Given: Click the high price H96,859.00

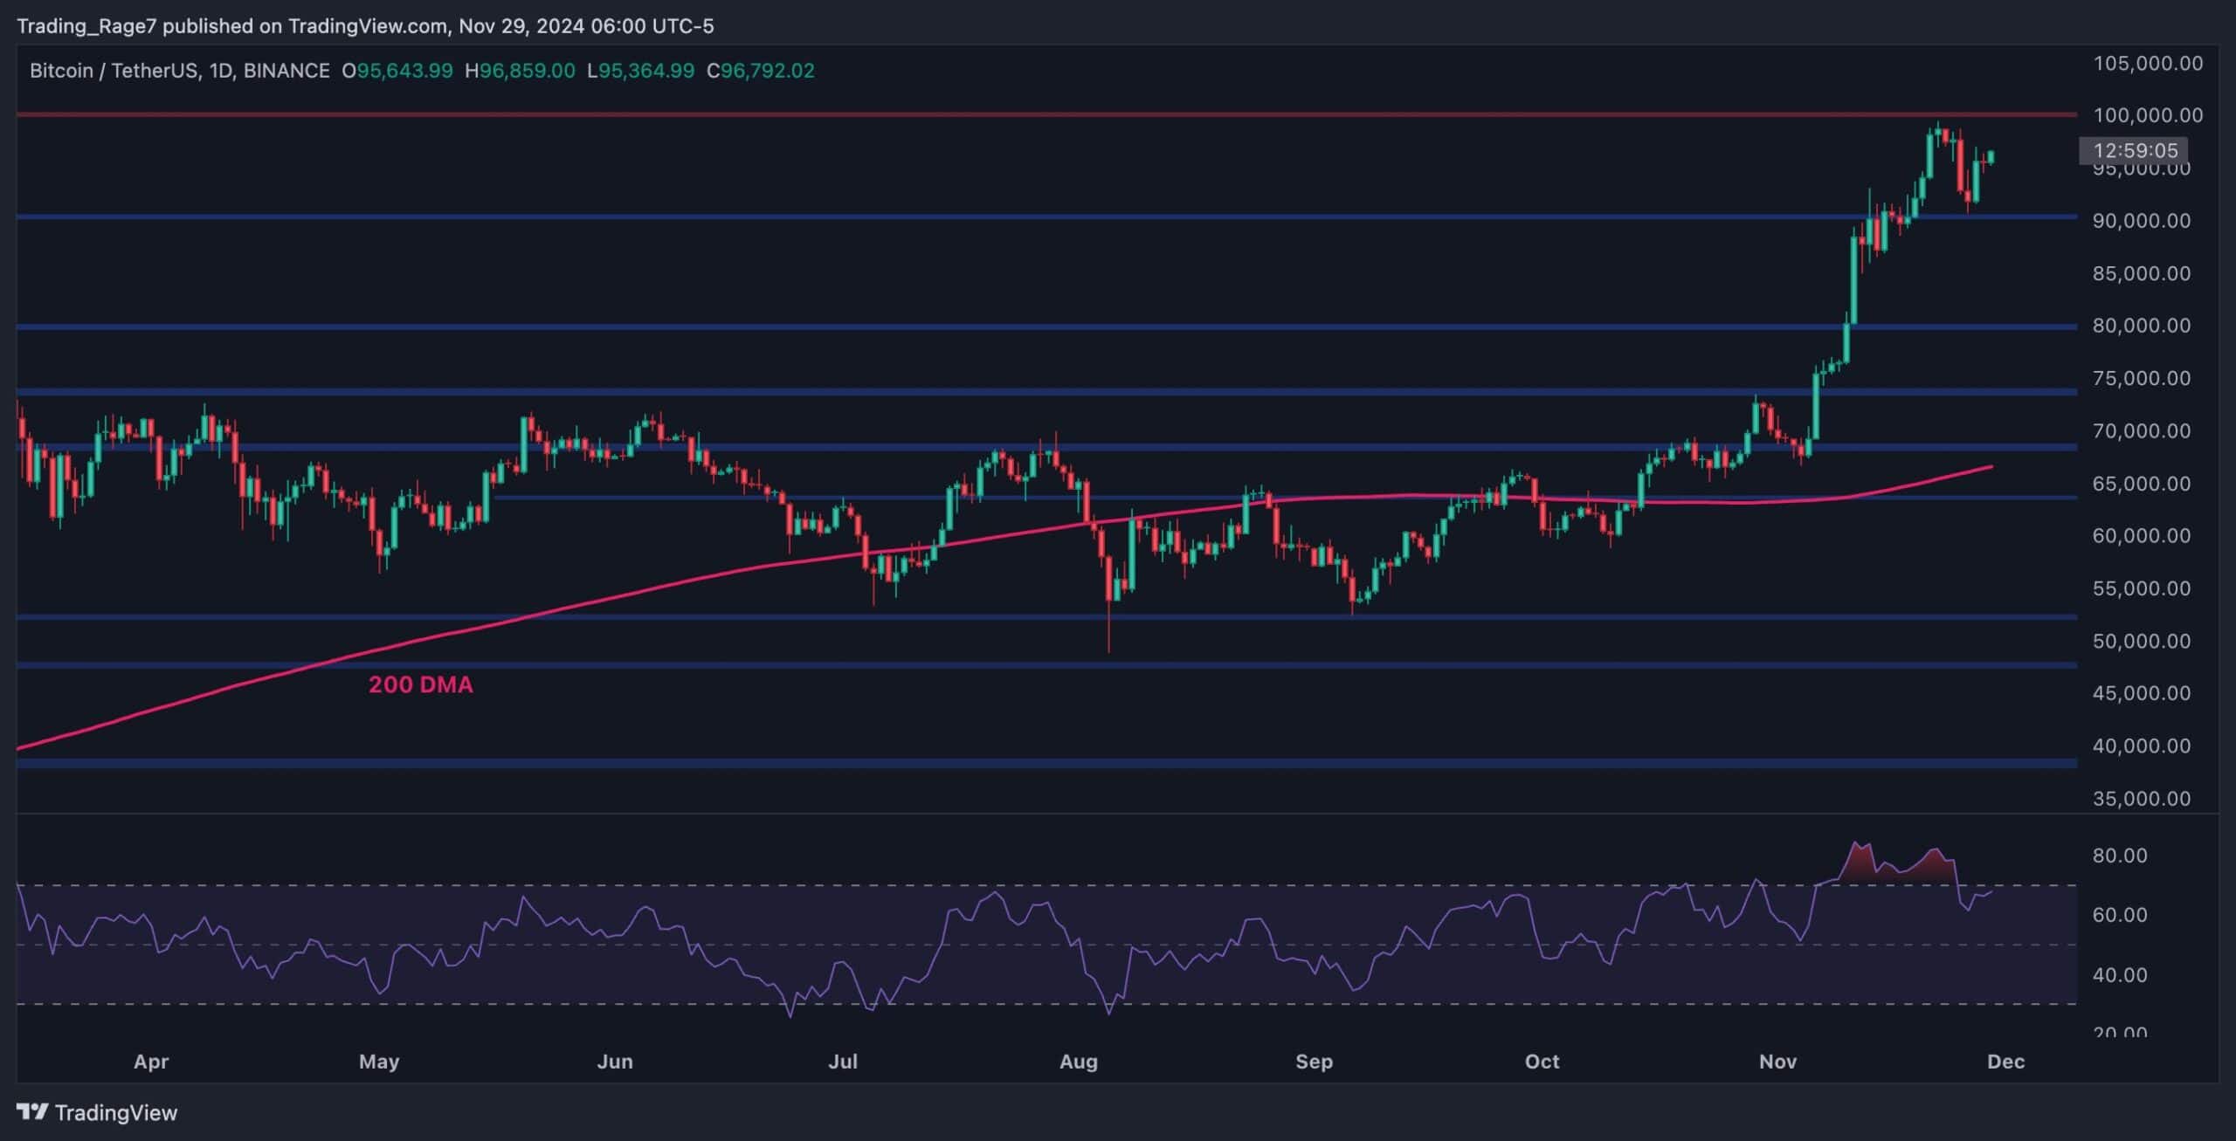Looking at the screenshot, I should coord(519,72).
